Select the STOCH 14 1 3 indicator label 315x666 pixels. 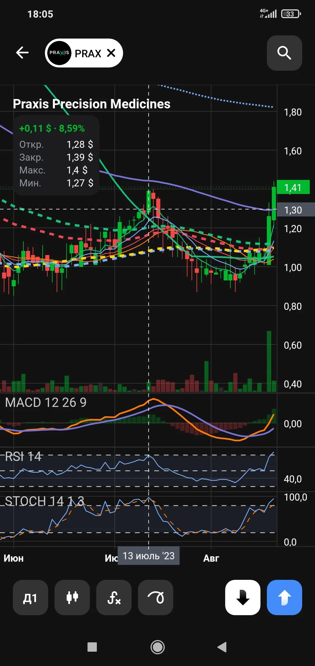point(44,501)
